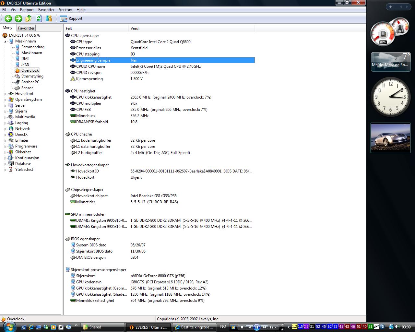Viewport: 415px width, 332px height.
Task: Sort by the Felt column header
Action: click(x=96, y=29)
